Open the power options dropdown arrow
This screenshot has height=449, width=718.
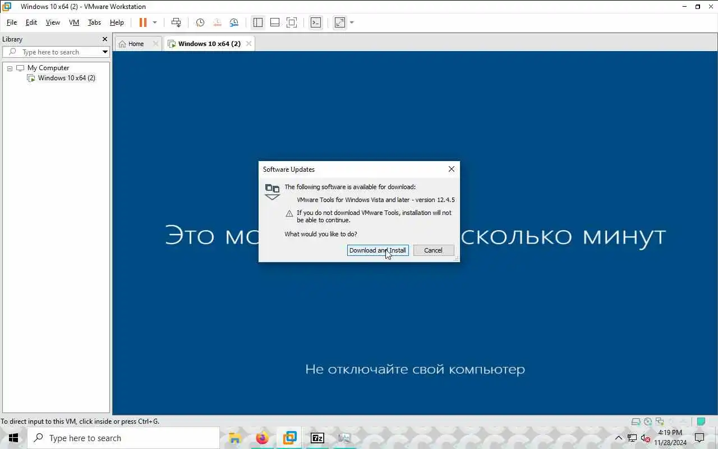pos(155,22)
